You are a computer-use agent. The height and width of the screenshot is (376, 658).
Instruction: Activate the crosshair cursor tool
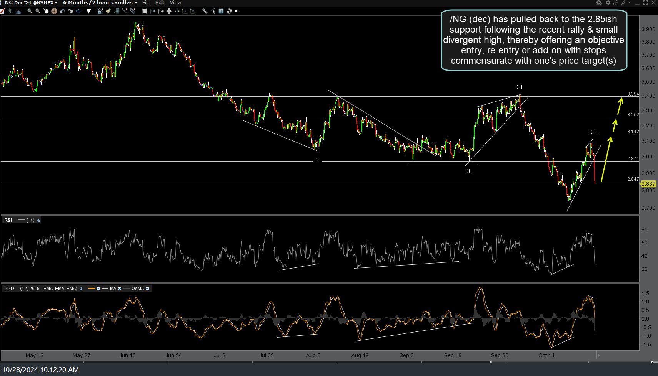54,11
